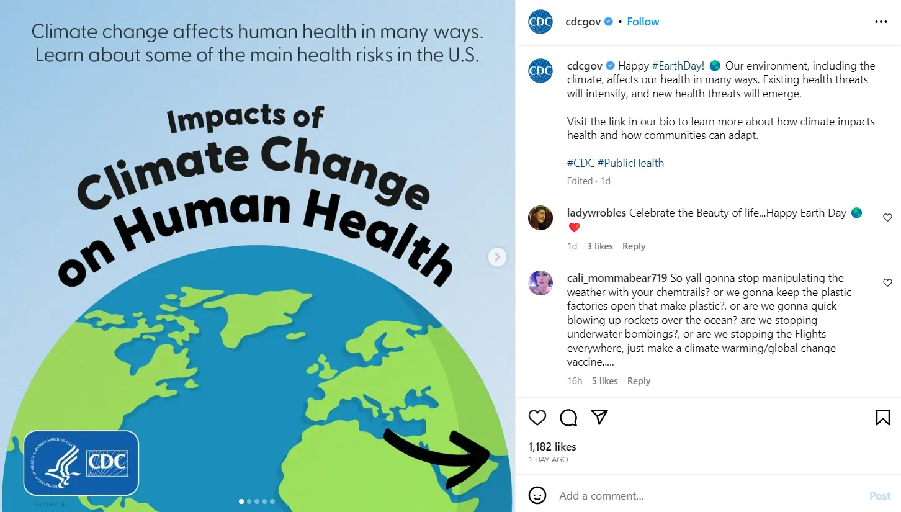Open ladywrobles' profile picture
Viewport: 901px width, 512px height.
point(540,218)
